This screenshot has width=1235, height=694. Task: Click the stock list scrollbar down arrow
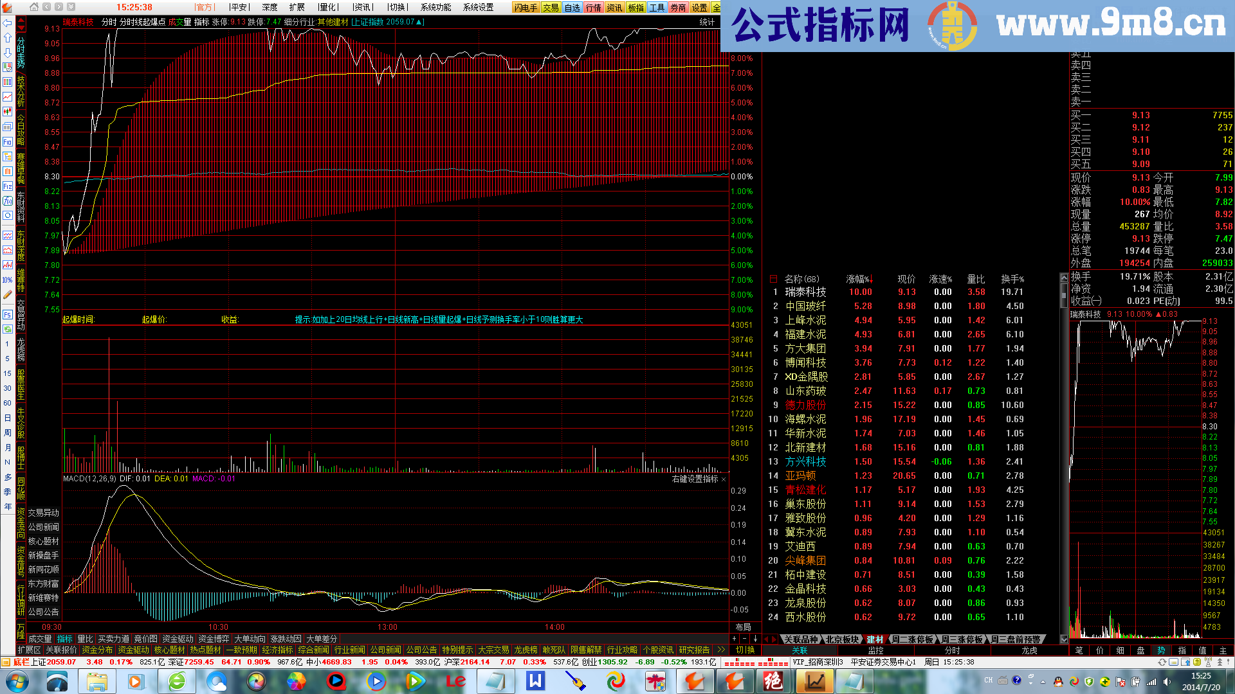pos(1064,639)
